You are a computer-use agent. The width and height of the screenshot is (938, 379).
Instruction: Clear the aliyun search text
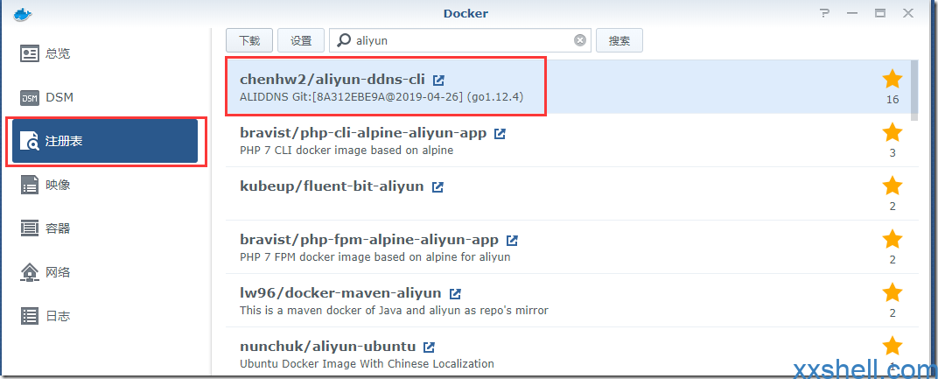tap(579, 40)
